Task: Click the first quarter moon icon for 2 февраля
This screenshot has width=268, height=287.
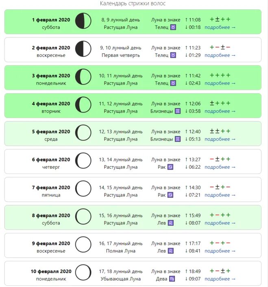Action: click(x=83, y=49)
